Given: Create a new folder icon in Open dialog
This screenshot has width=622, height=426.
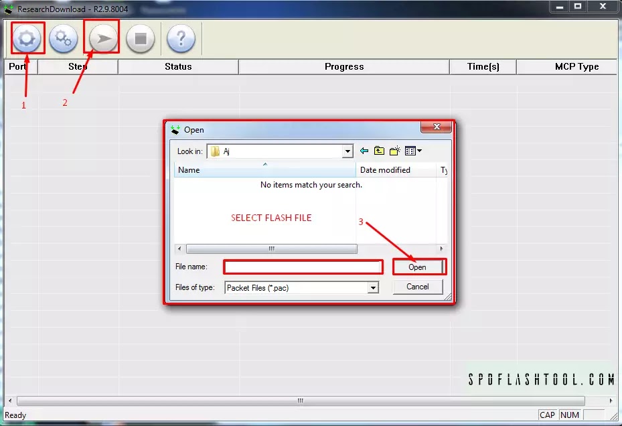Looking at the screenshot, I should pos(395,151).
